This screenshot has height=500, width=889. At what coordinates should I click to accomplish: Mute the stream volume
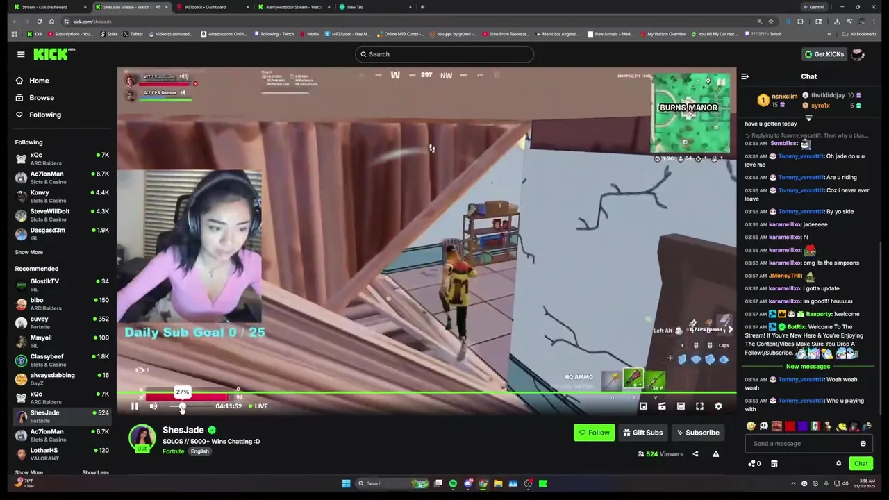click(153, 406)
